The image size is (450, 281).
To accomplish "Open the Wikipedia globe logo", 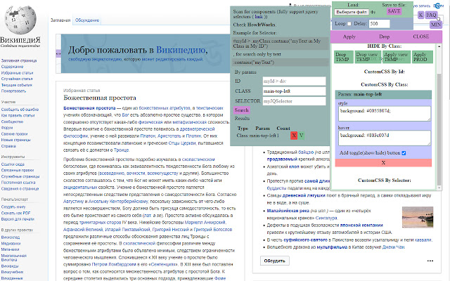I will tap(20, 20).
